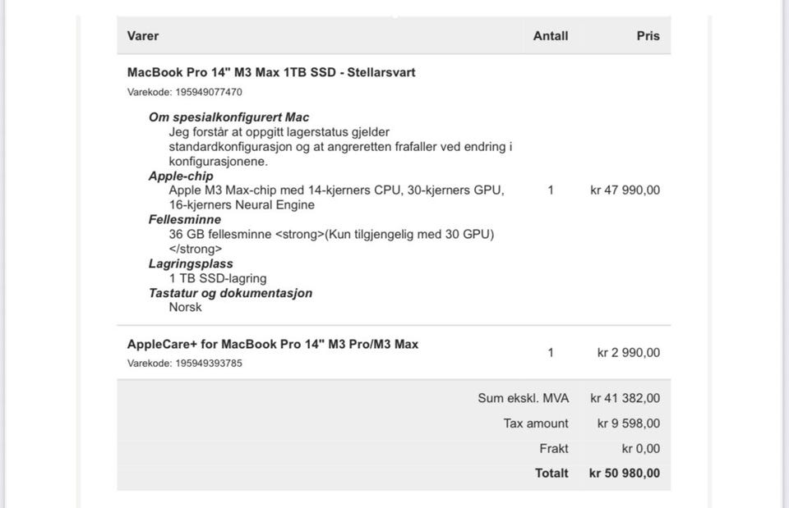
Task: Select the AppleCare price kr 2 990,00
Action: pyautogui.click(x=628, y=353)
